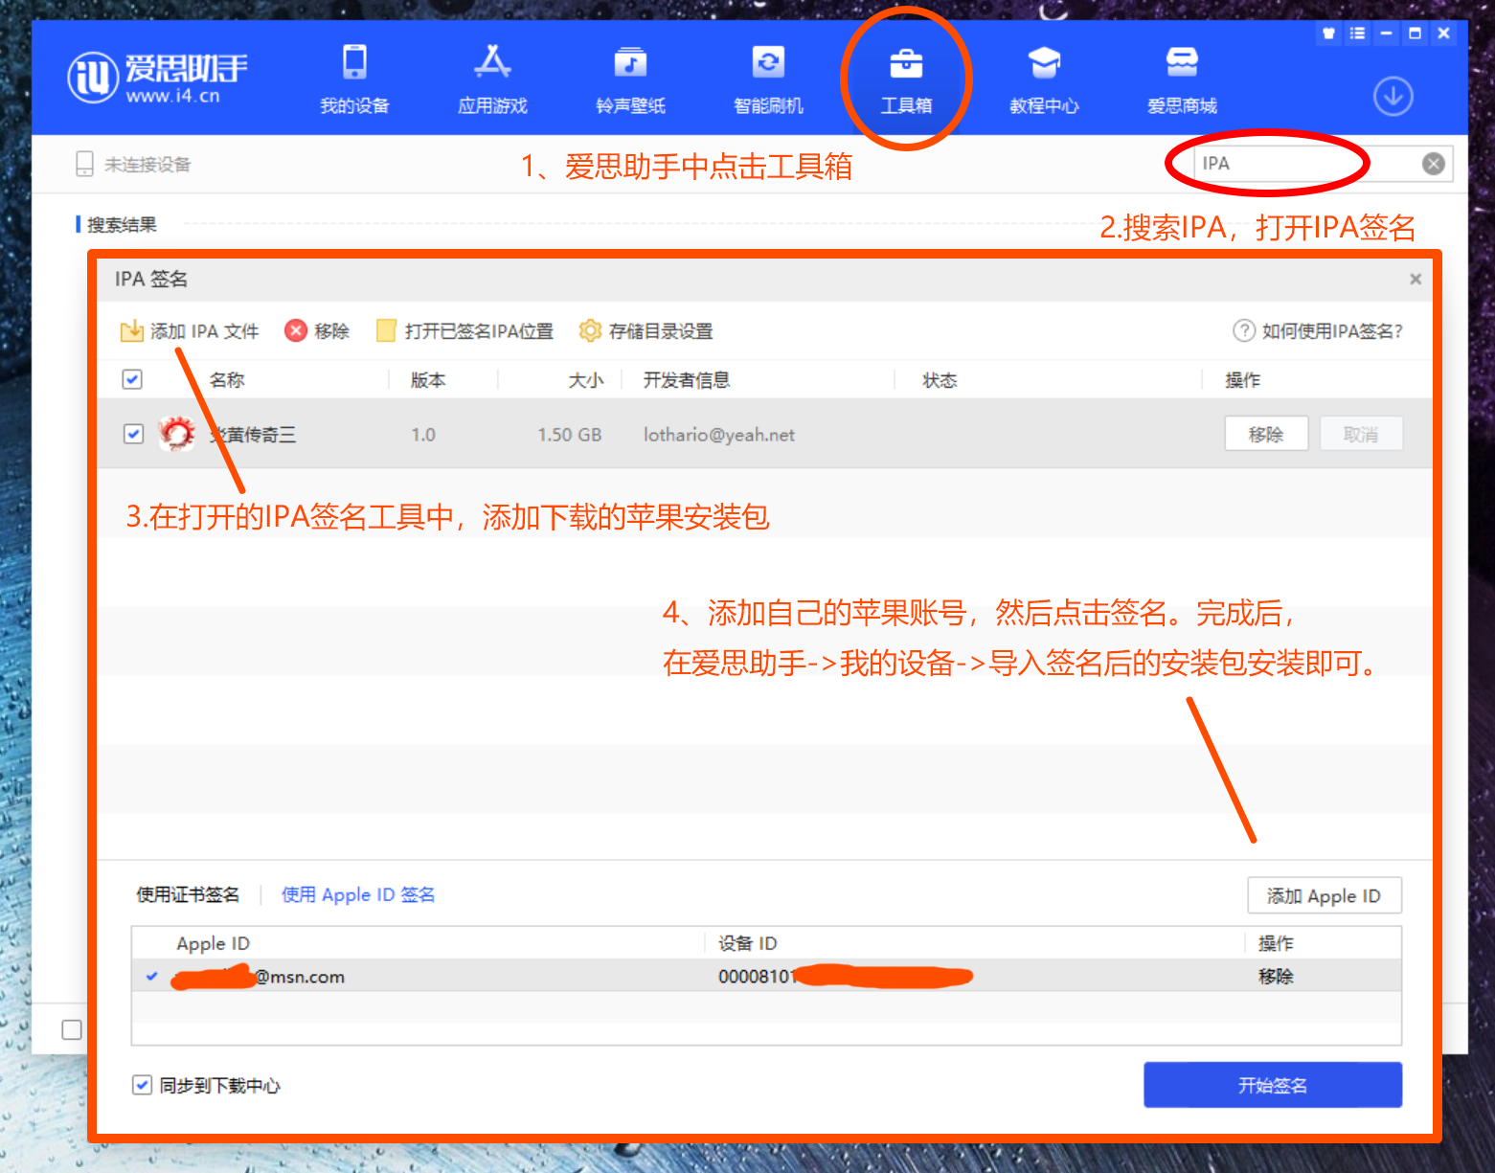Click the 名称 column header
1495x1173 pixels.
[227, 380]
